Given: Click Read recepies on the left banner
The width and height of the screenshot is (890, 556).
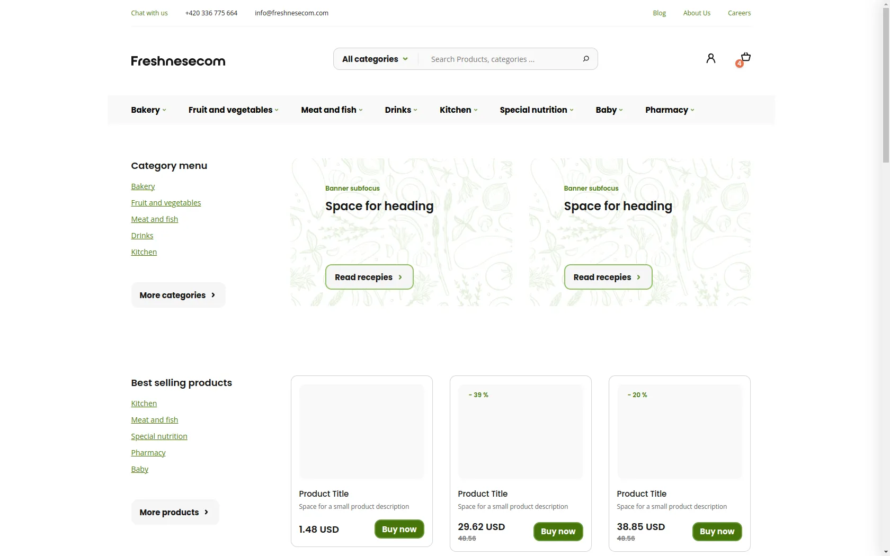Looking at the screenshot, I should [x=369, y=277].
